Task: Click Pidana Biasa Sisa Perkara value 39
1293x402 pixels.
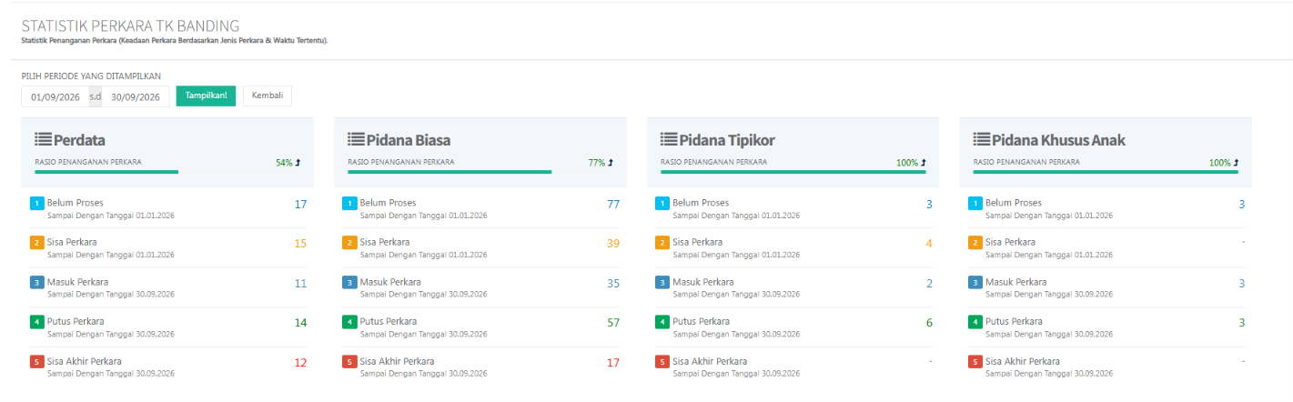Action: pos(613,244)
